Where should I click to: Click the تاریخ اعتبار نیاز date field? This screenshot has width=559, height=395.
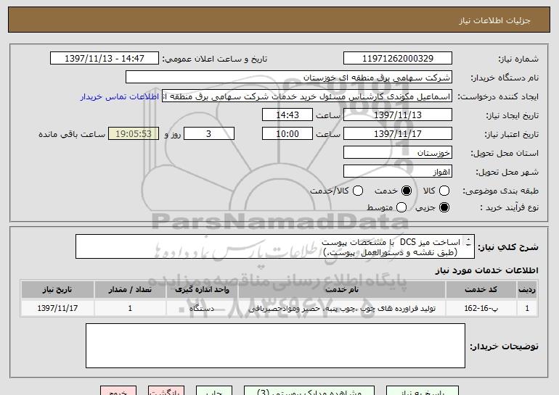coord(396,134)
